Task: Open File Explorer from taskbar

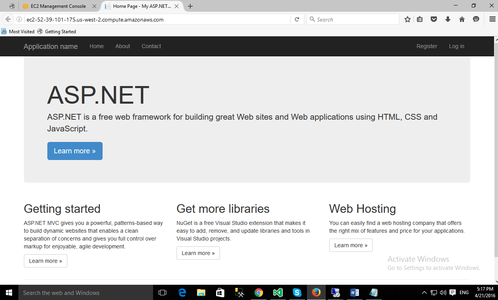Action: [201, 293]
